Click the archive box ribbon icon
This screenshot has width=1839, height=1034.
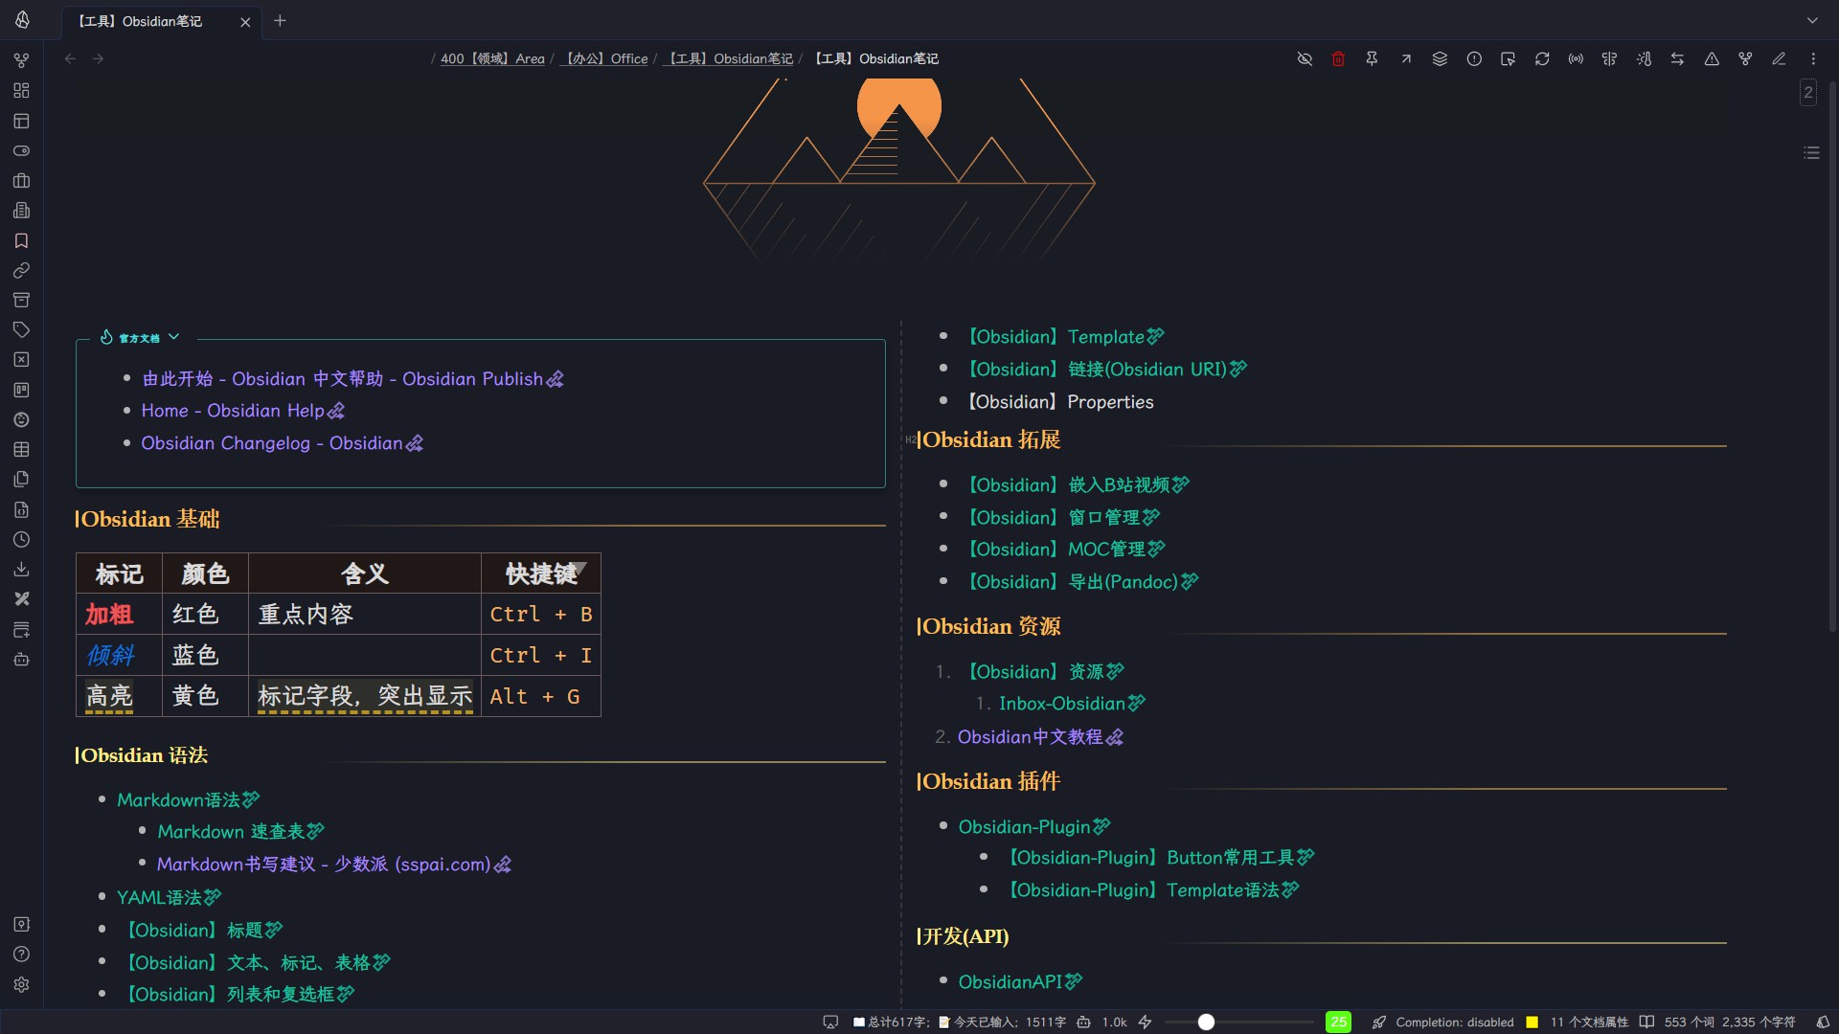click(x=21, y=300)
